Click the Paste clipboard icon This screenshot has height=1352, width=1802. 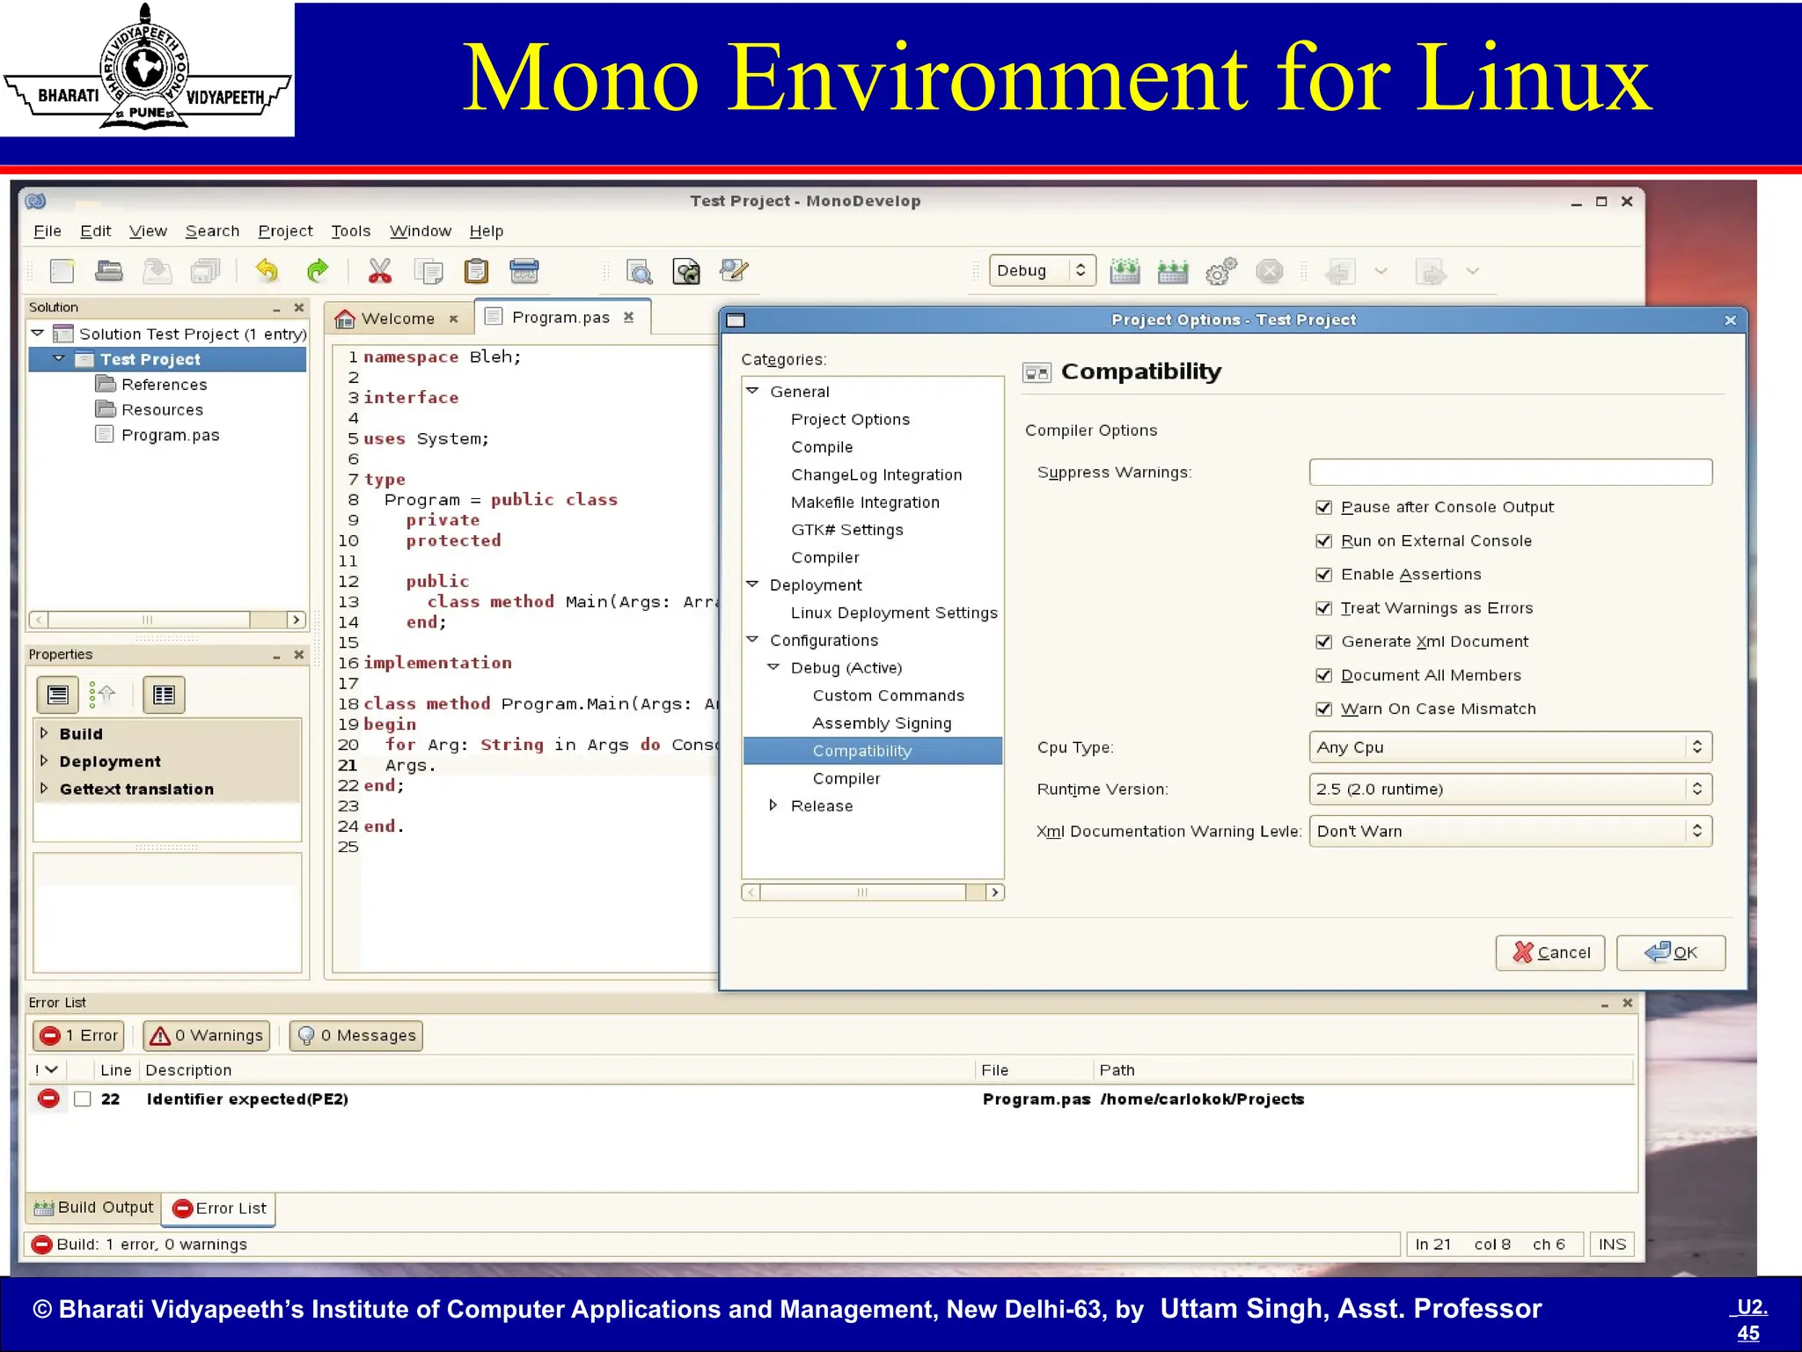(x=476, y=271)
